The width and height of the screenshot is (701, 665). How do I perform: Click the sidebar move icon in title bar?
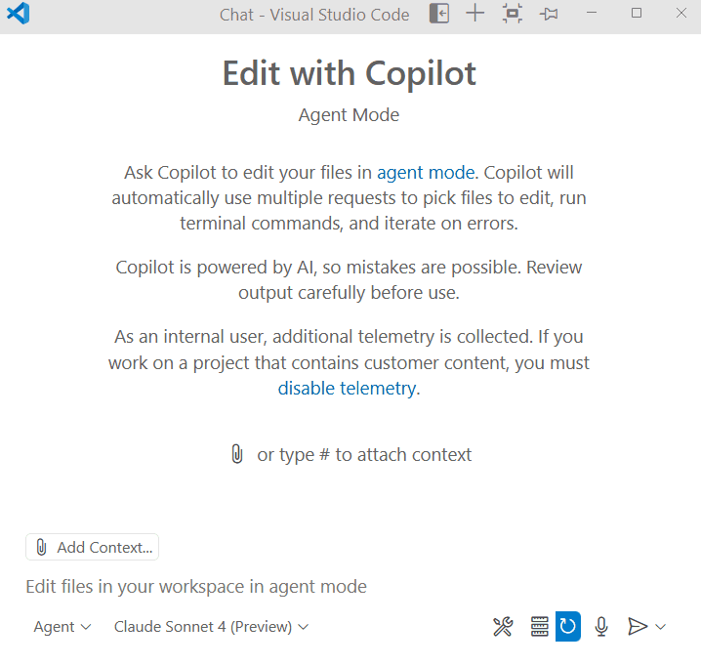(x=439, y=14)
